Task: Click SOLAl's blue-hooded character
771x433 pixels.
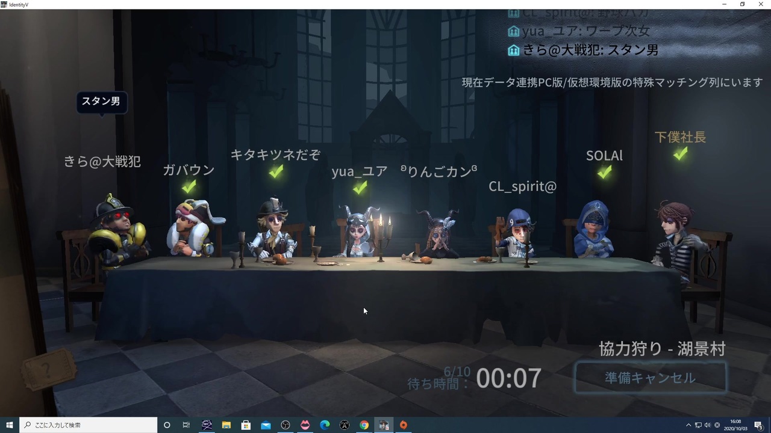Action: 595,229
